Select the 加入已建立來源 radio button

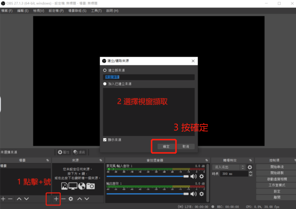point(104,84)
